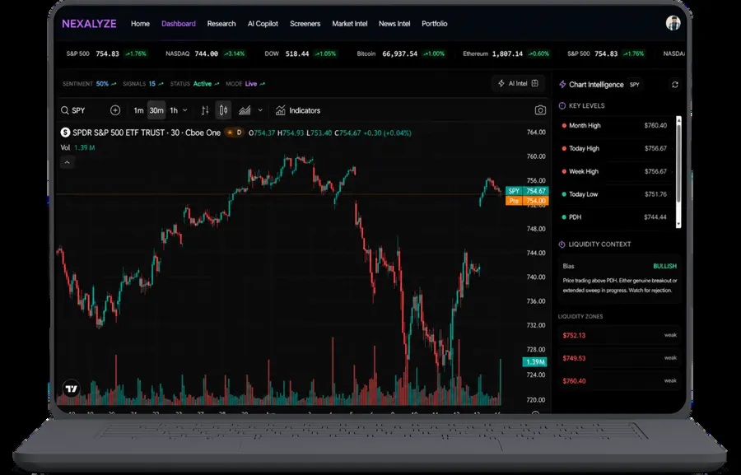Collapse the chart legend chevron

coord(68,163)
